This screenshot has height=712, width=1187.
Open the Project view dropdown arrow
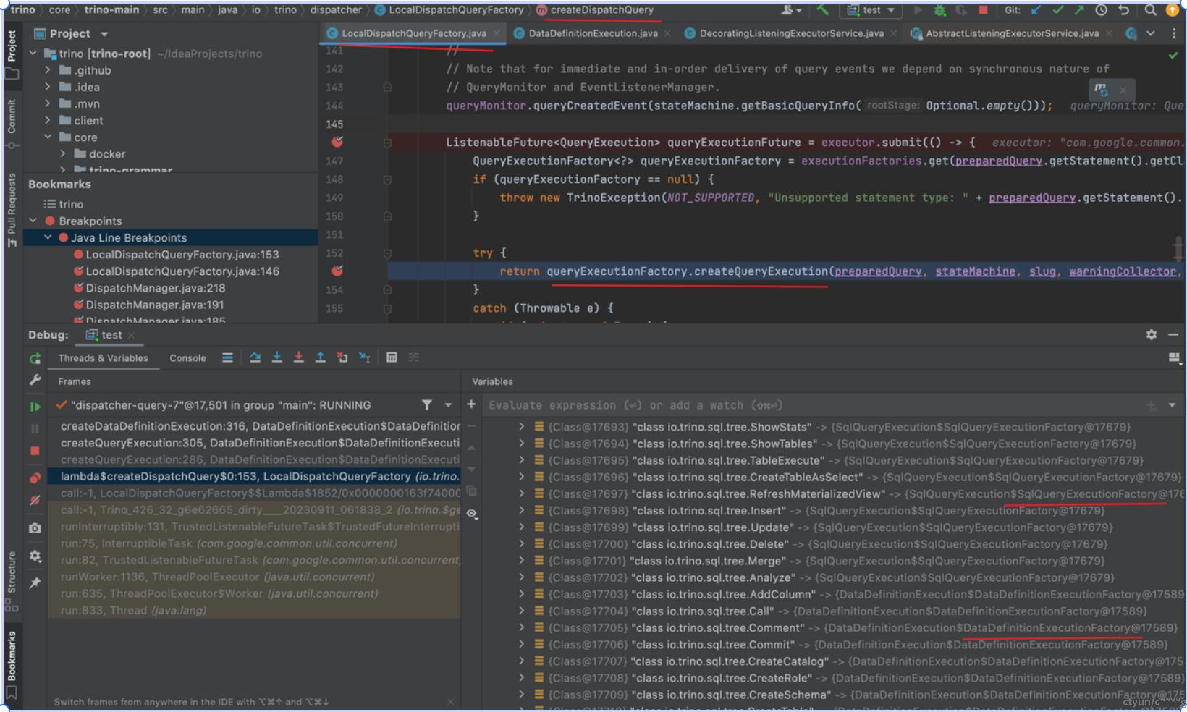pos(104,34)
